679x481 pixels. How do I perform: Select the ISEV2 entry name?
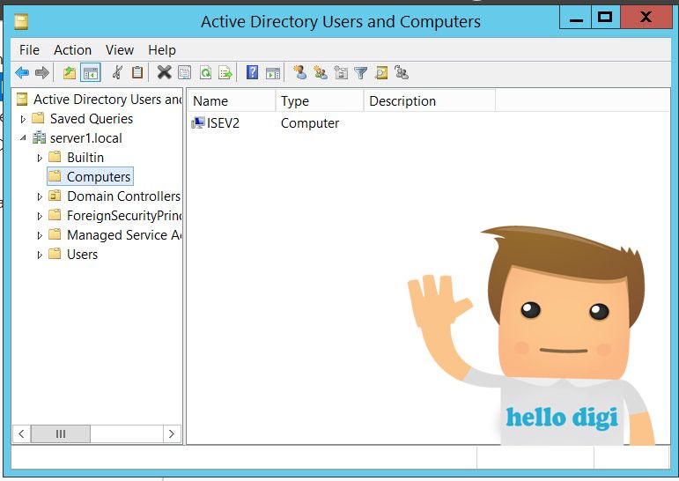point(223,123)
